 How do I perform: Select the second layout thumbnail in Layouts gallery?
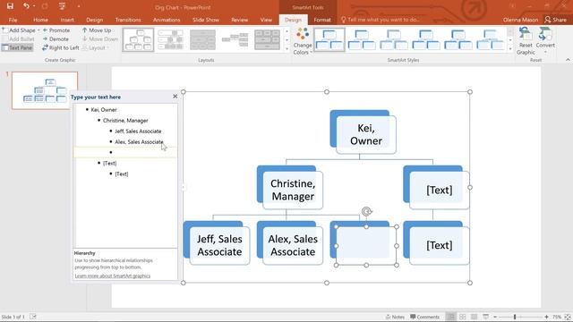click(170, 39)
